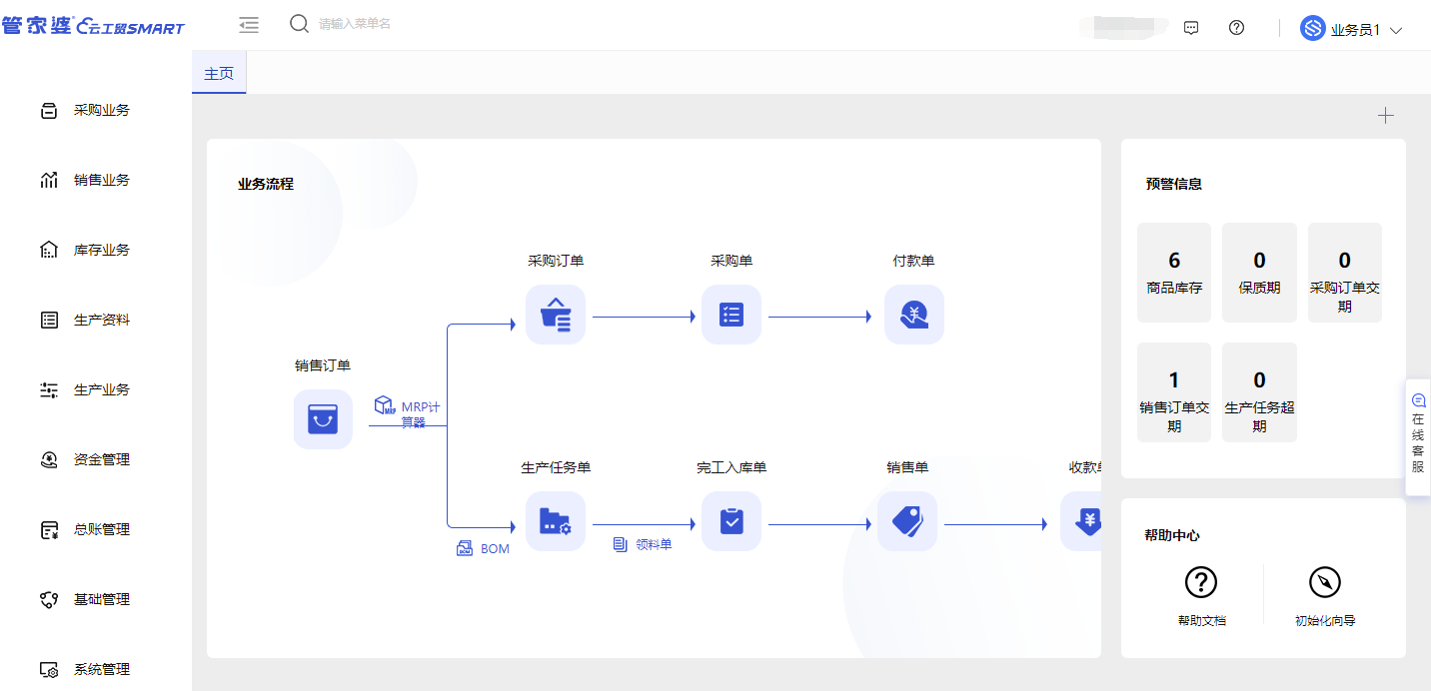Switch to the 主页 tab
Image resolution: width=1431 pixels, height=691 pixels.
[219, 74]
